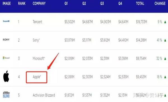Click the green up arrow for Tencent
Viewport: 168px width, 102px height.
click(x=165, y=22)
